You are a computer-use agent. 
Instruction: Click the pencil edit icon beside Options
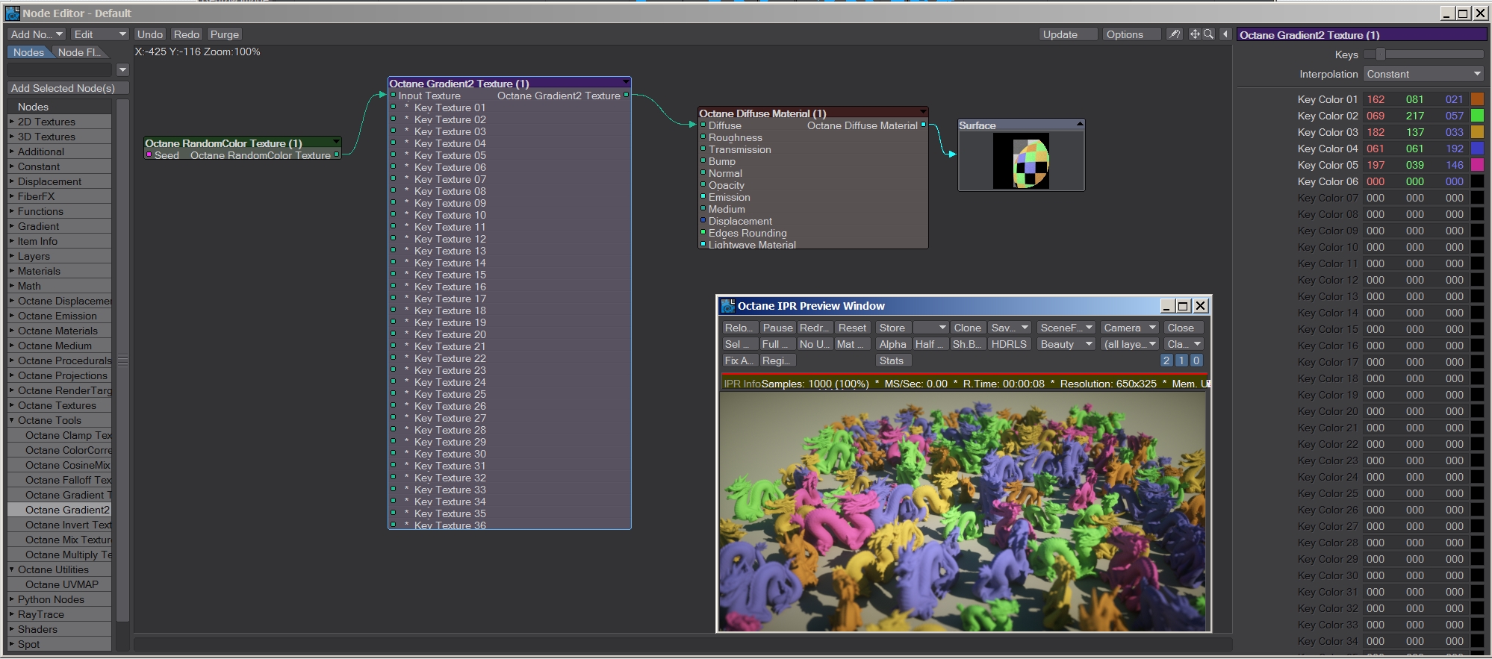coord(1175,34)
